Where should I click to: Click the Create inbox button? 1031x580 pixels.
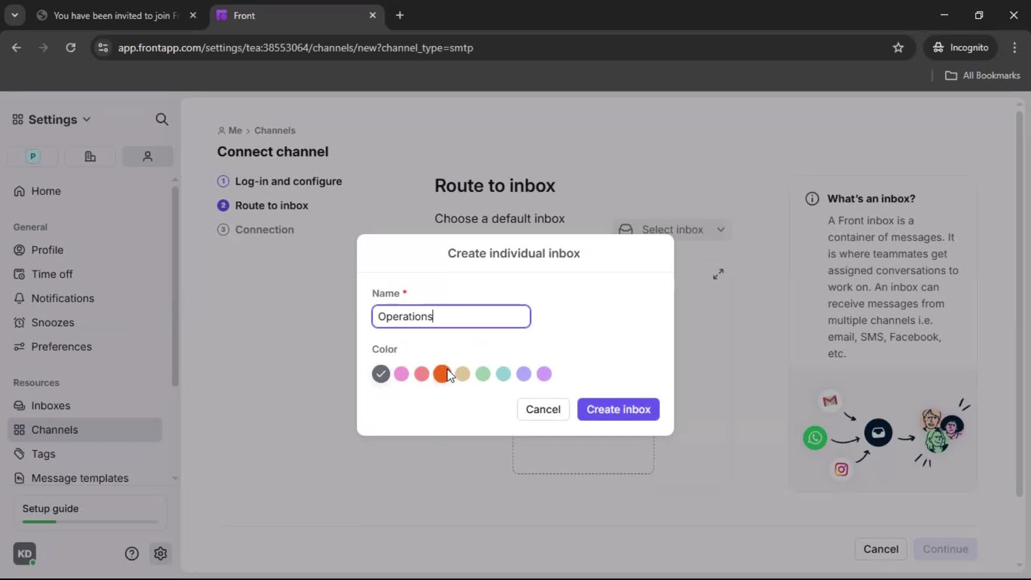click(618, 409)
